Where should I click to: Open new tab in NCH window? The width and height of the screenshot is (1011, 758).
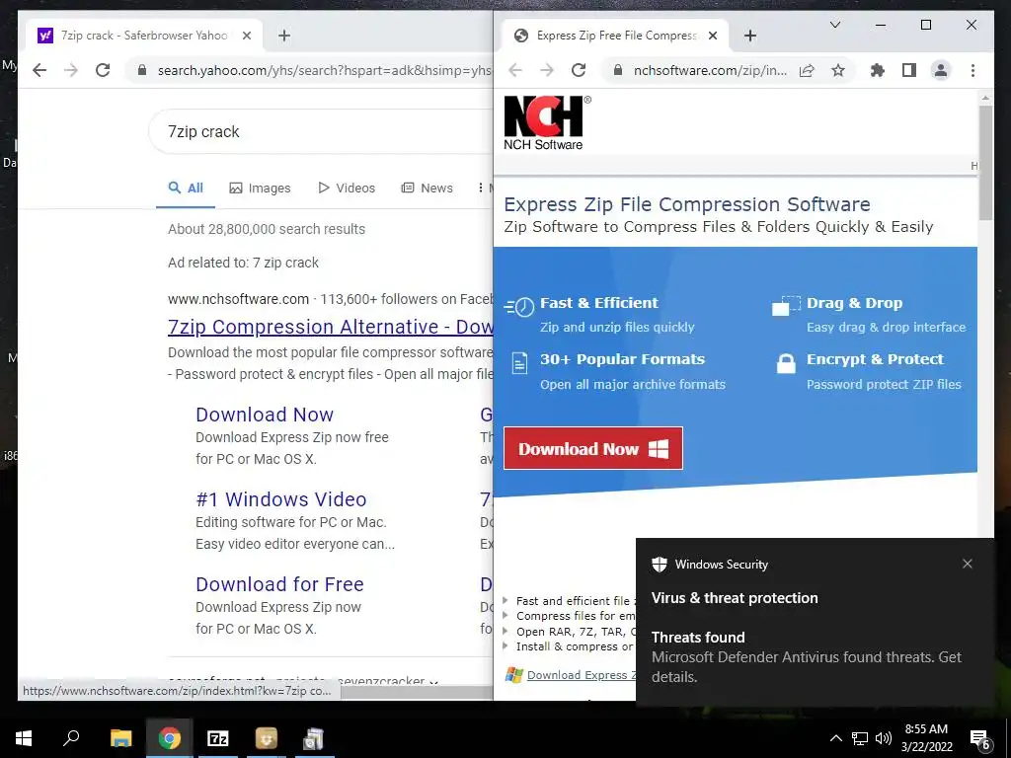750,36
